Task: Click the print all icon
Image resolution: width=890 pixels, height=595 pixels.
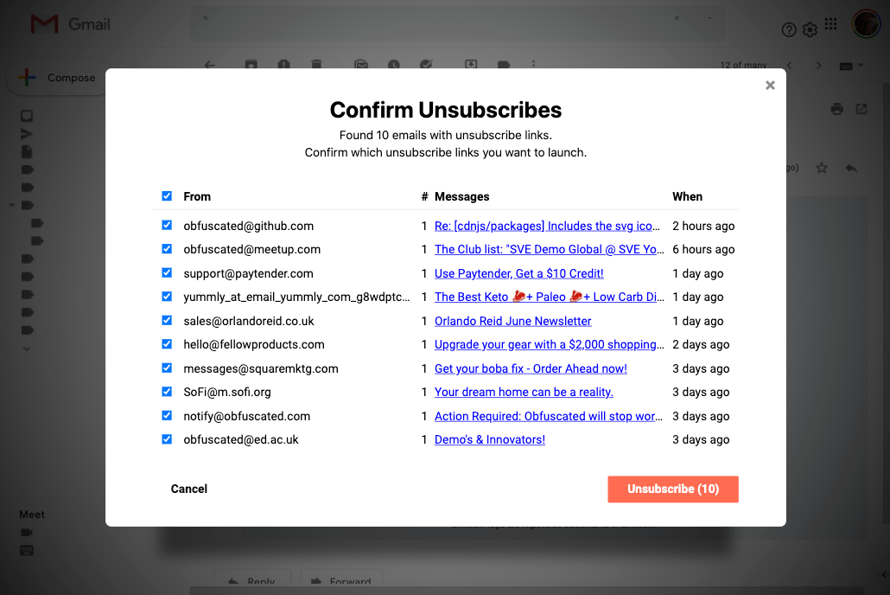Action: pyautogui.click(x=836, y=109)
